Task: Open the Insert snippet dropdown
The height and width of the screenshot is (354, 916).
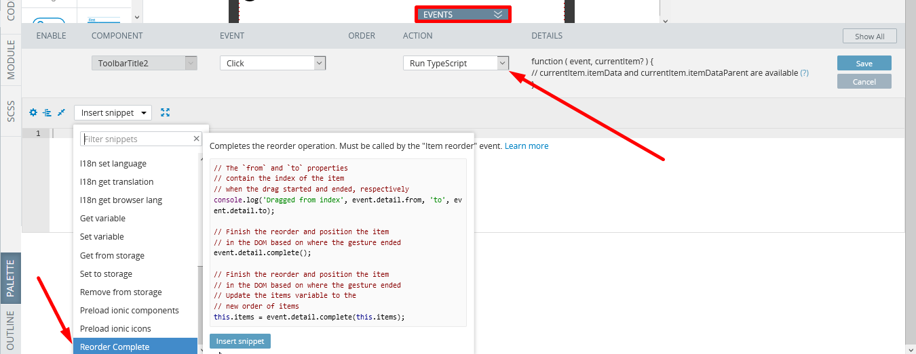Action: [113, 112]
